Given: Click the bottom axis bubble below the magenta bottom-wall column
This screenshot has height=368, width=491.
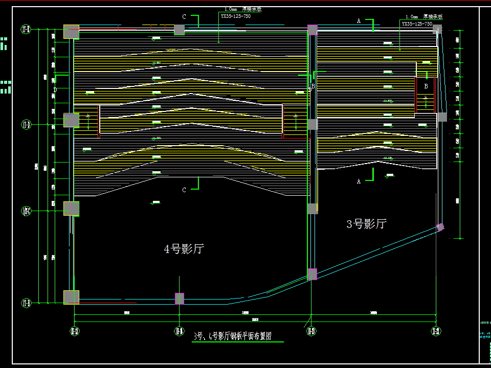Looking at the screenshot, I should pos(179,331).
